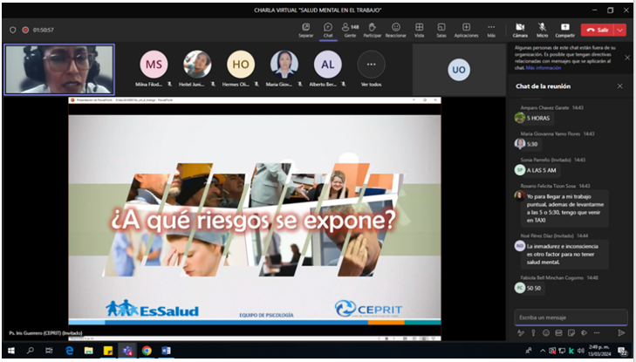636x362 pixels.
Task: Open Aplicaciones in meeting toolbar
Action: click(466, 30)
